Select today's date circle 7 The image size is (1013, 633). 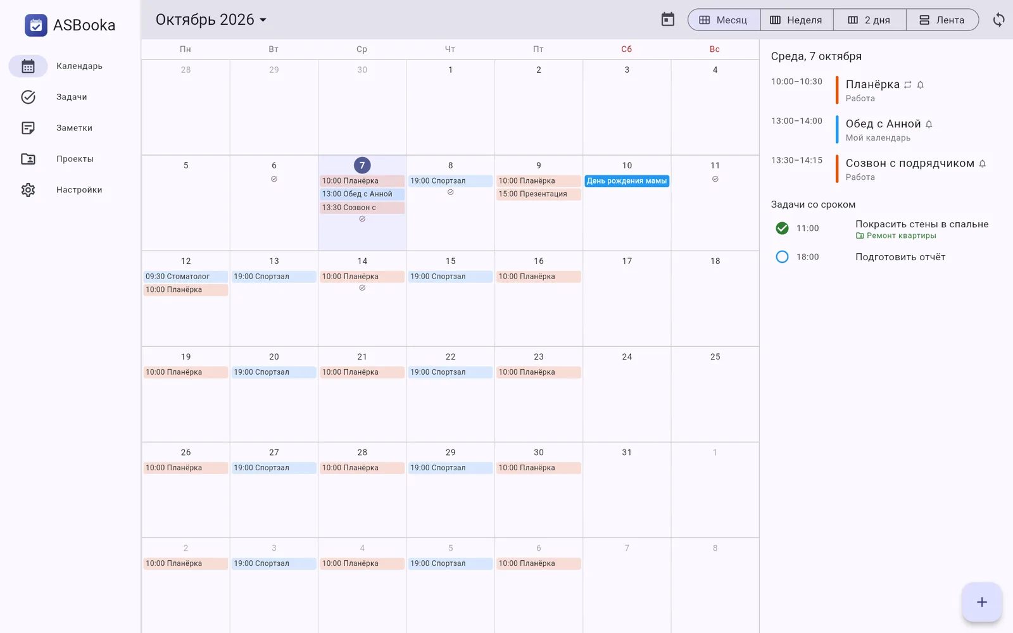pyautogui.click(x=362, y=165)
